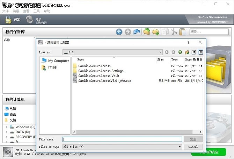
Task: Open the Look in drive dropdown
Action: [x=160, y=52]
